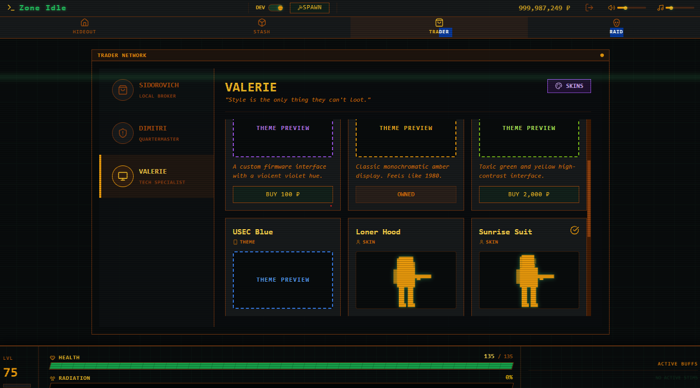
Task: Click the "Classic monochromatic amber display" description
Action: (x=402, y=171)
